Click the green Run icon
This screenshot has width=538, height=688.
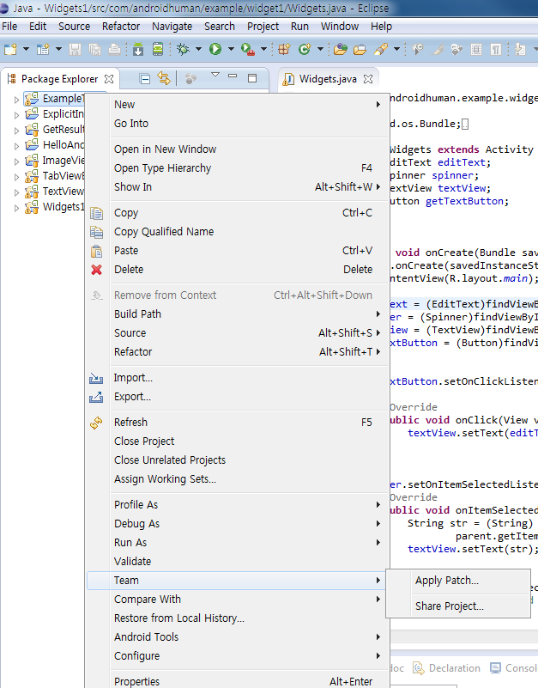coord(215,49)
